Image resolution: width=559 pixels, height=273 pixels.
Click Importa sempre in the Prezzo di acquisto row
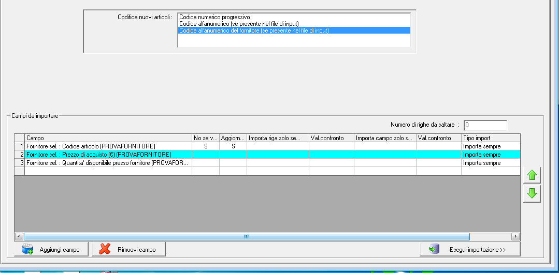click(x=491, y=155)
